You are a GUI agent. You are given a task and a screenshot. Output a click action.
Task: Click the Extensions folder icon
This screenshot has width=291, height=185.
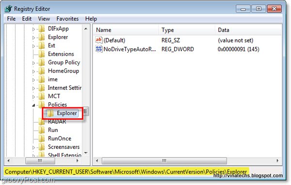pos(42,54)
